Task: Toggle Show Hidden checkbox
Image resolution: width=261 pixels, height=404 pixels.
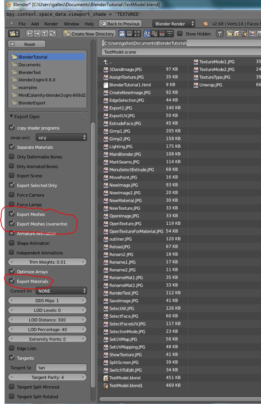Action: pyautogui.click(x=180, y=34)
